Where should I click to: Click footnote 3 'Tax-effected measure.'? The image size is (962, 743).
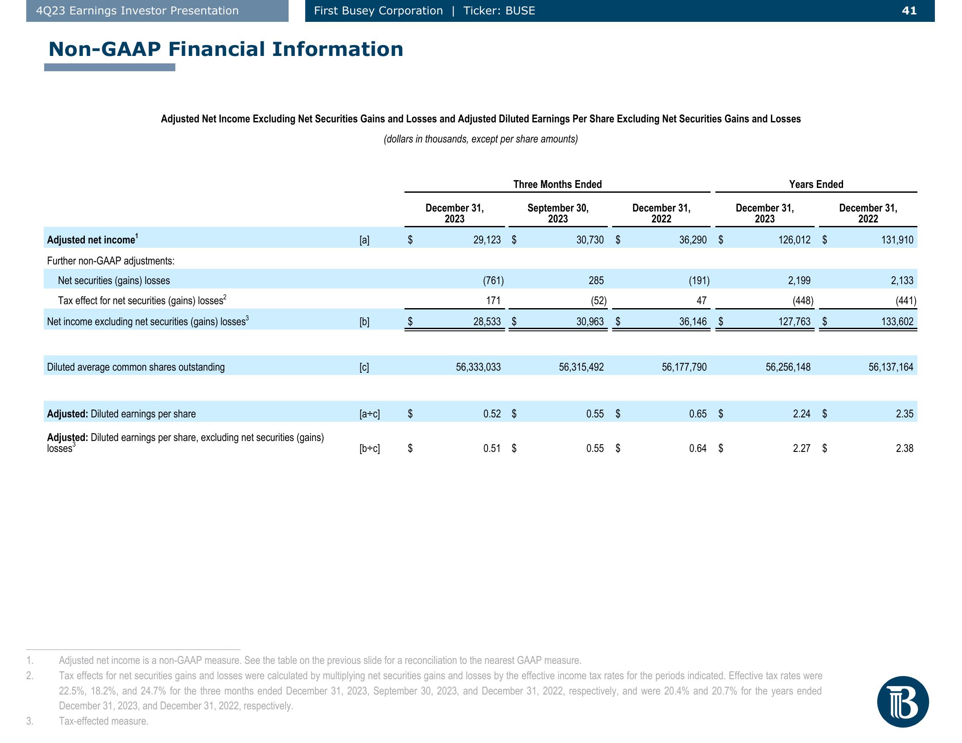coord(104,721)
